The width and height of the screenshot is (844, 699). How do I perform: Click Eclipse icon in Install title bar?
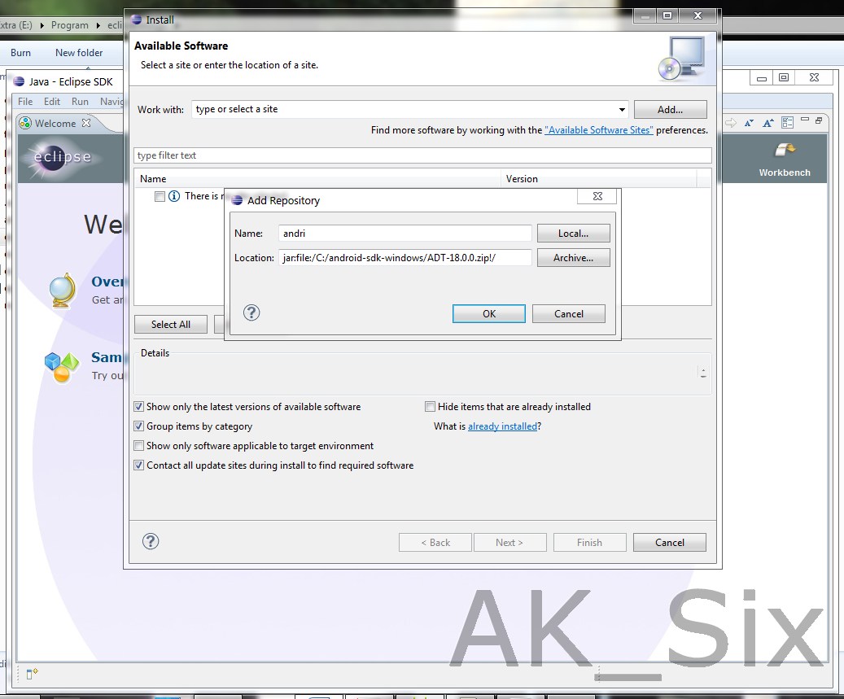click(x=136, y=20)
